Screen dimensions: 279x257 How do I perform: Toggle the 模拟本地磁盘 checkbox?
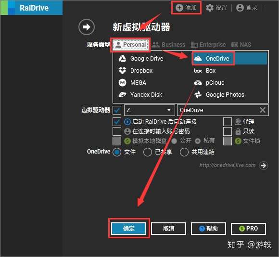117,141
